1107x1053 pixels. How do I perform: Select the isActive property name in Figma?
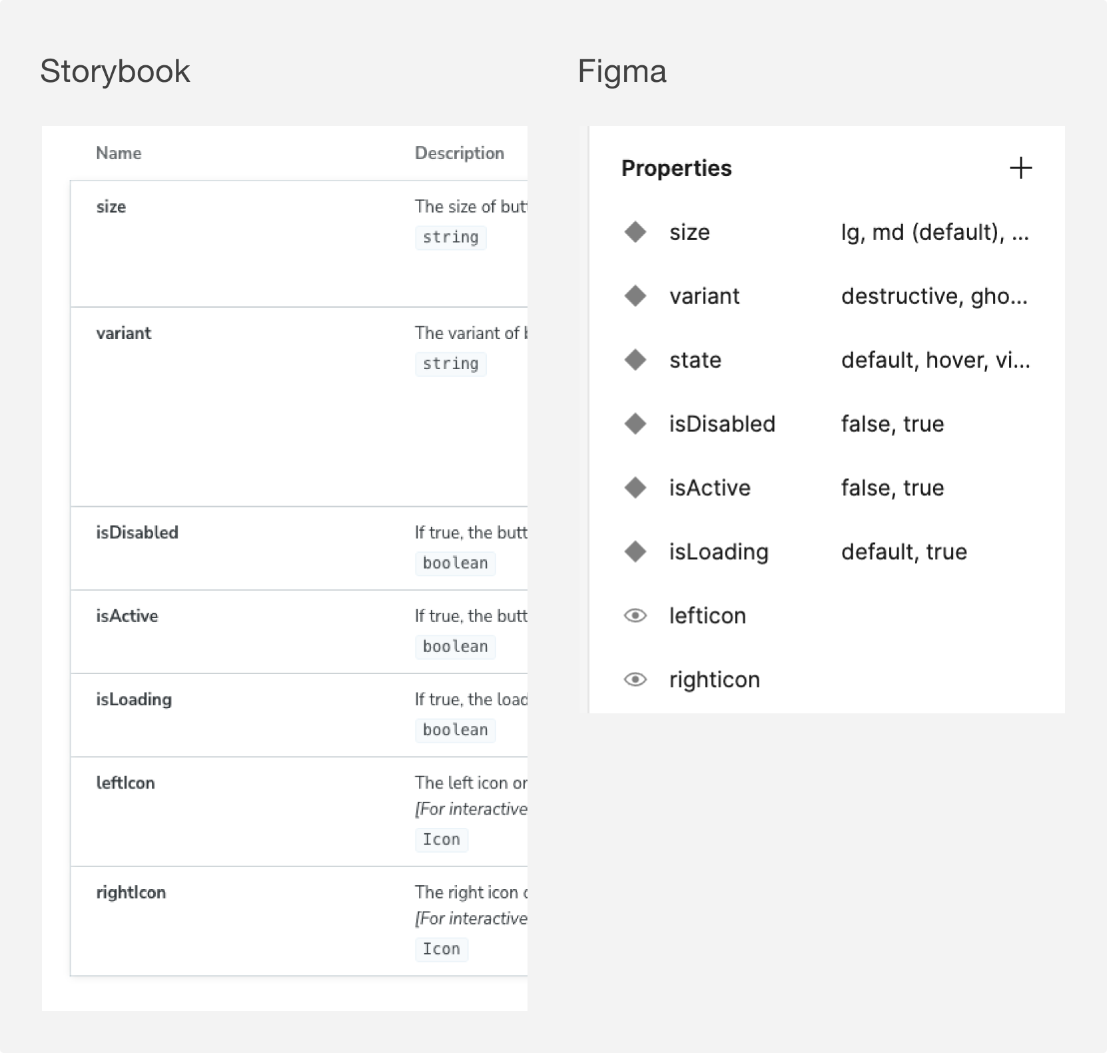(x=710, y=488)
